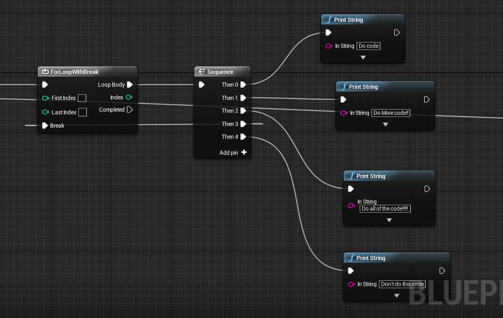
Task: Click exec output pin of 'Do code' Print String
Action: click(397, 32)
